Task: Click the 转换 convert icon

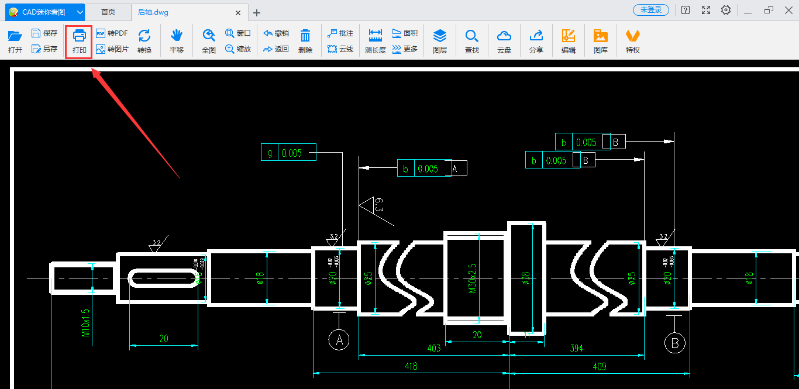Action: (144, 42)
